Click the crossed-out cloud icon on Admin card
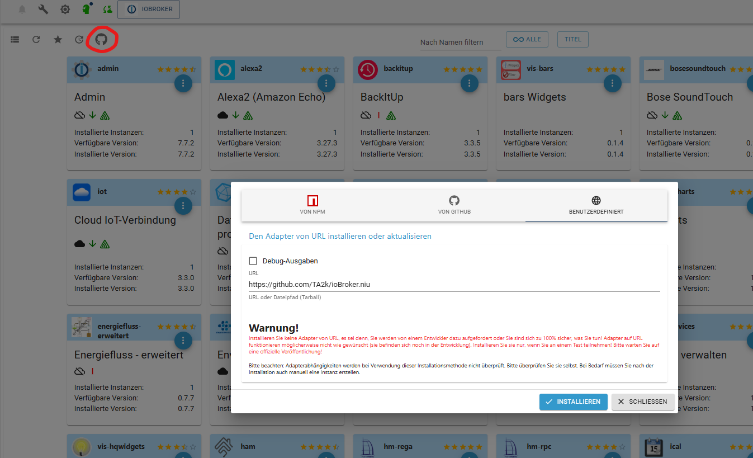 tap(79, 115)
